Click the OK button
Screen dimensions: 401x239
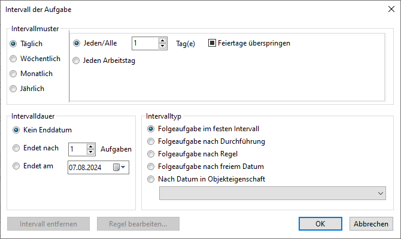(320, 224)
